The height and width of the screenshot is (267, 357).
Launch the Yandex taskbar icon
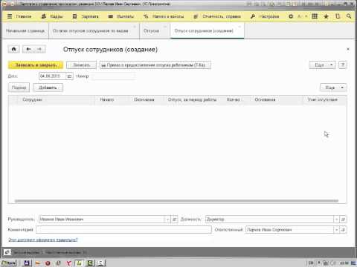pyautogui.click(x=68, y=263)
